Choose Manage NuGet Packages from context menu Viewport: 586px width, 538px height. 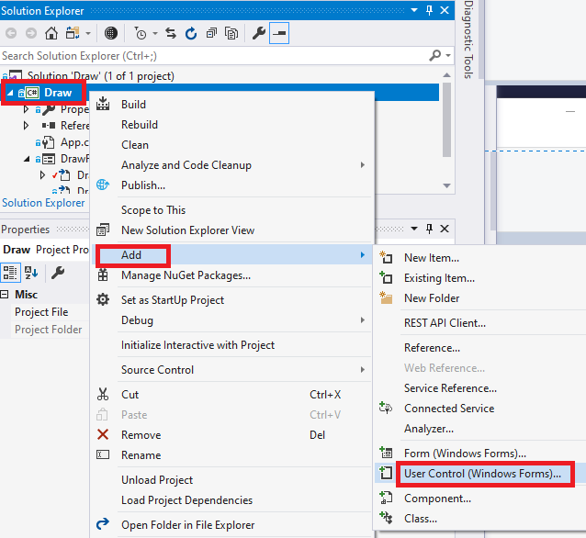[186, 275]
